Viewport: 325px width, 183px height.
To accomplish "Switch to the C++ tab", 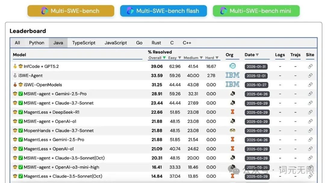I will click(x=187, y=43).
